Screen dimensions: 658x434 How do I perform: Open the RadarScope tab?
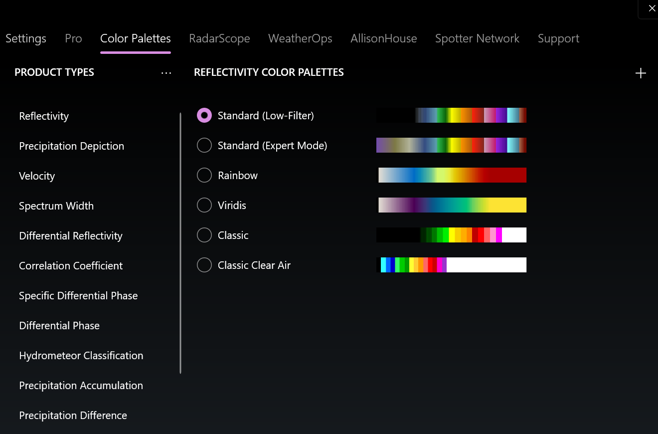point(219,38)
